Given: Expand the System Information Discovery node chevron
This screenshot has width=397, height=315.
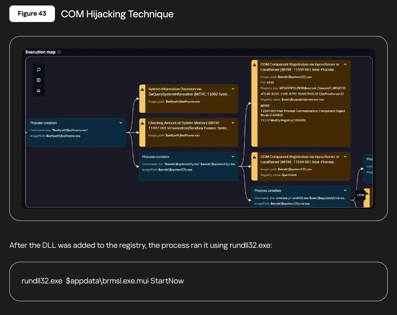Looking at the screenshot, I should click(233, 89).
